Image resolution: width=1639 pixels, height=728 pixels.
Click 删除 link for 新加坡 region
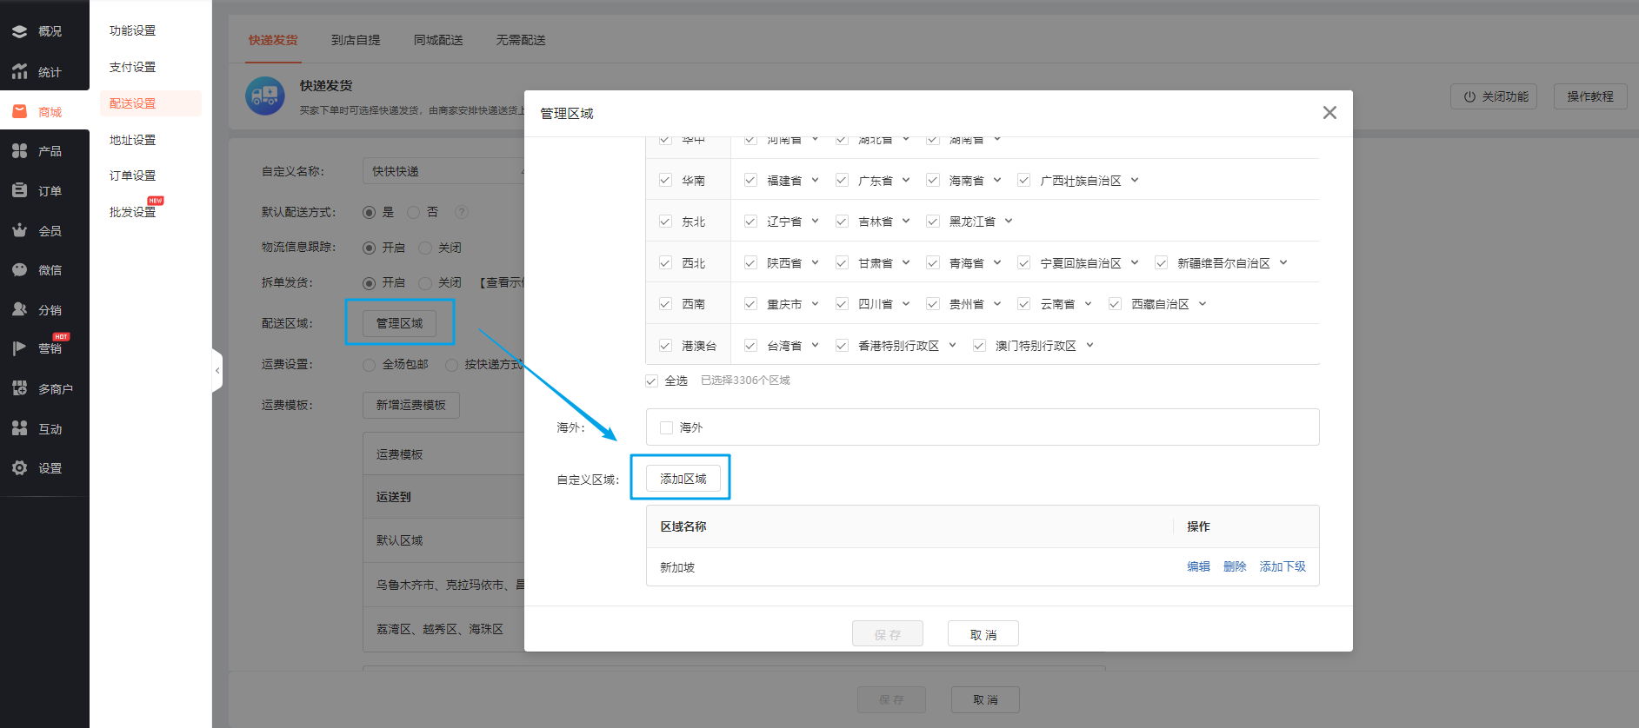(x=1234, y=566)
